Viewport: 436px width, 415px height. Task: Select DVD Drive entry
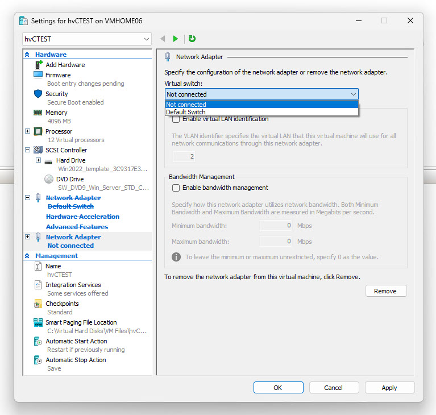coord(70,179)
